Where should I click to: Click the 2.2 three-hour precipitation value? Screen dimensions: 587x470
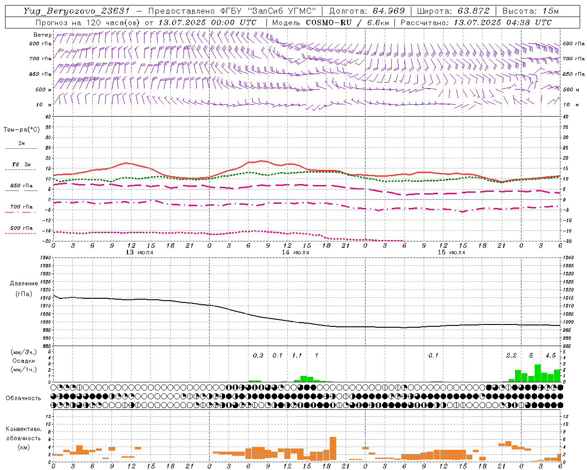[x=511, y=355]
